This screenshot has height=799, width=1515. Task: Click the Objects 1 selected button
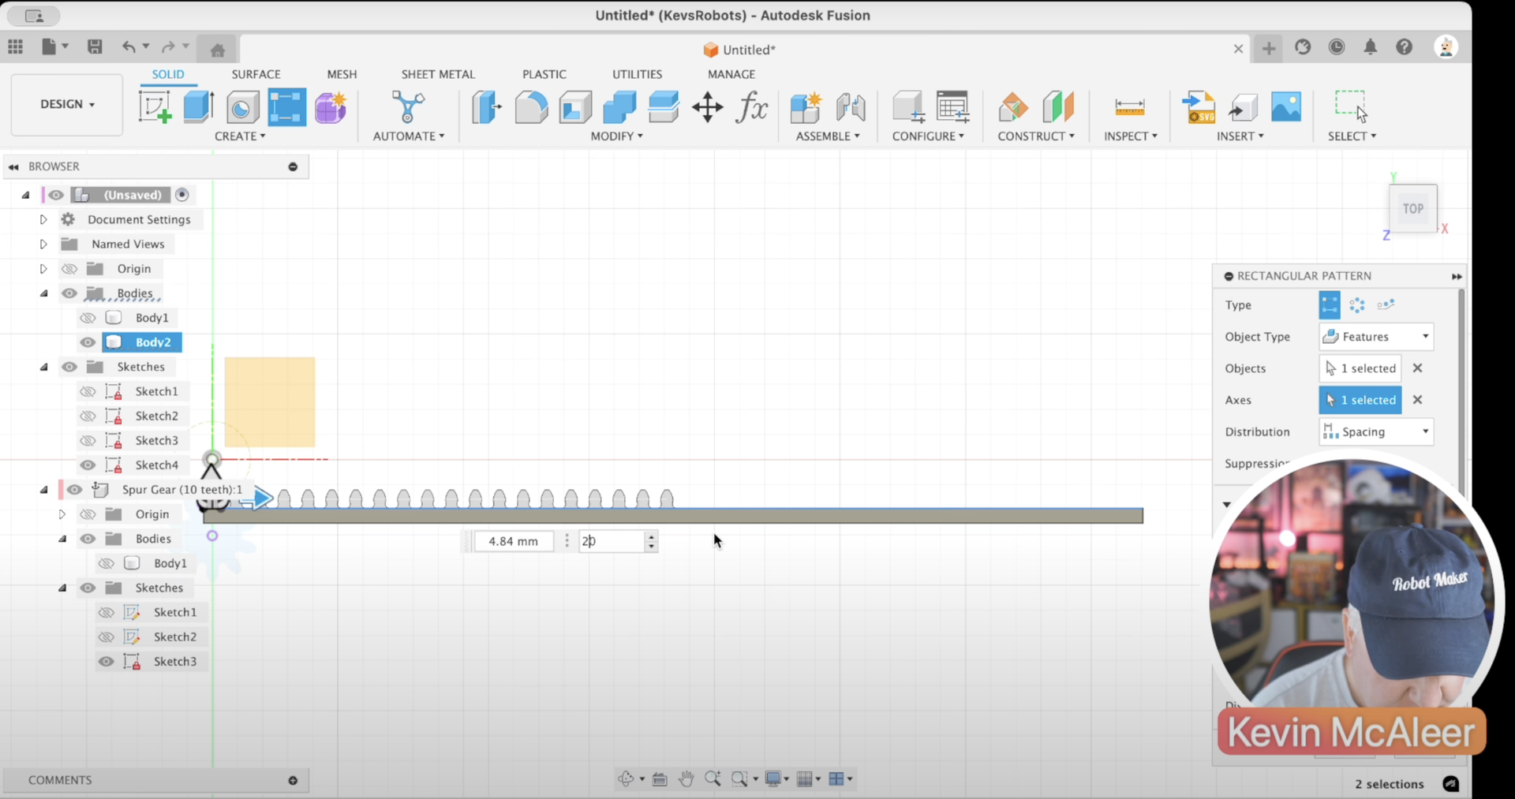coord(1360,368)
